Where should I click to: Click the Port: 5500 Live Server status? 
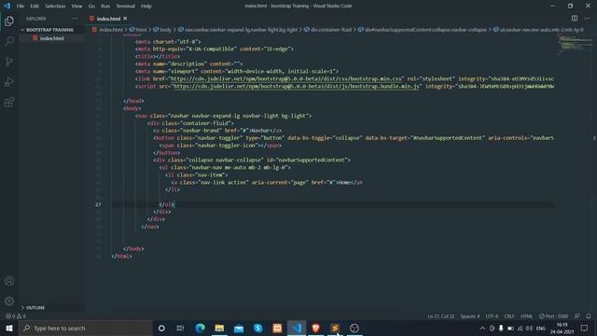point(553,316)
